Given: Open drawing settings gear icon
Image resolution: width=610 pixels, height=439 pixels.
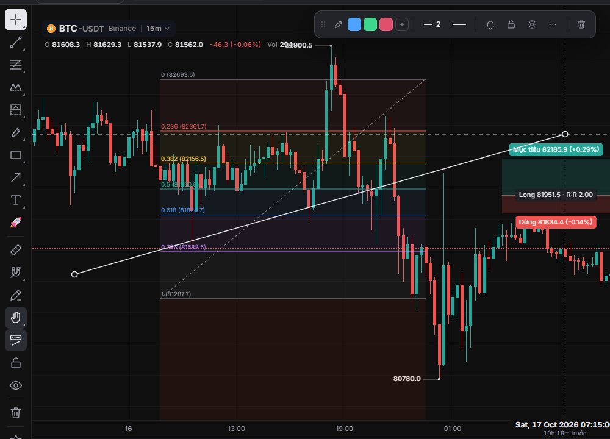Looking at the screenshot, I should tap(532, 24).
